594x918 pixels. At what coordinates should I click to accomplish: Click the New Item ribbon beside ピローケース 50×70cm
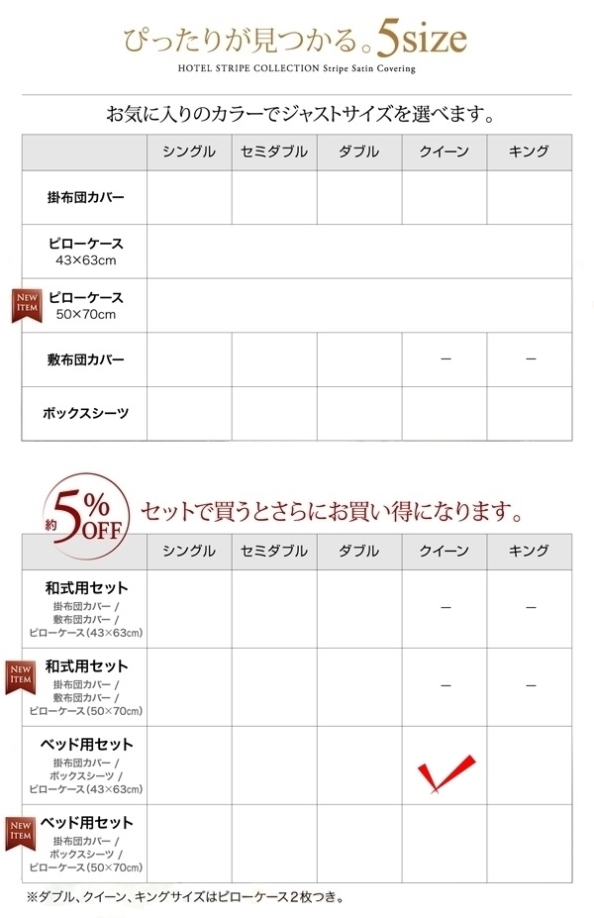(27, 306)
